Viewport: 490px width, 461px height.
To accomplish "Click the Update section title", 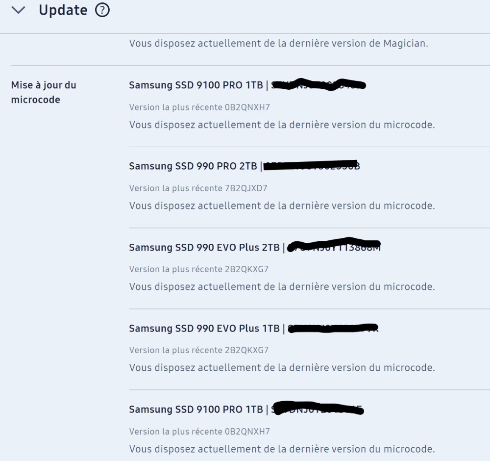I will point(63,10).
